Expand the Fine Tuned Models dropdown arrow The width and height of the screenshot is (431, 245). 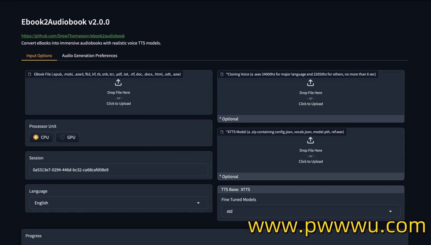click(391, 211)
